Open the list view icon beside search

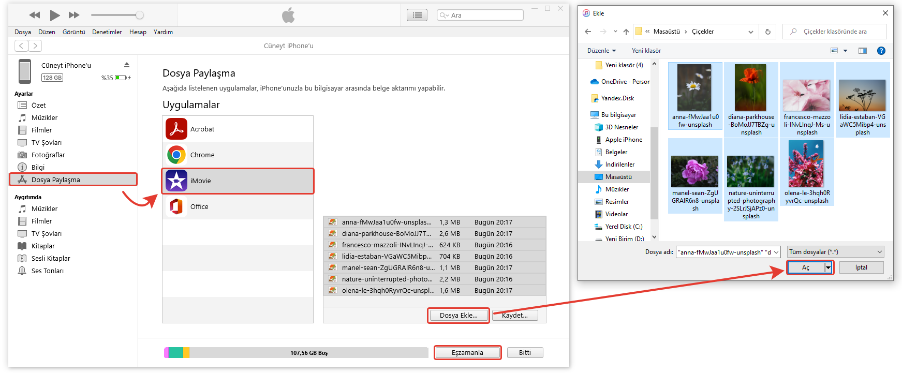(417, 15)
